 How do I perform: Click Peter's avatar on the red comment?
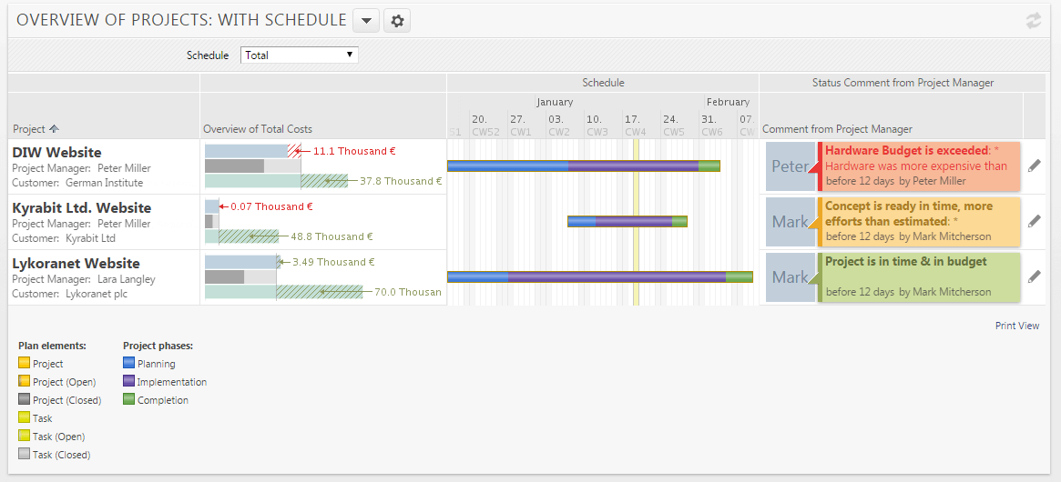[791, 166]
